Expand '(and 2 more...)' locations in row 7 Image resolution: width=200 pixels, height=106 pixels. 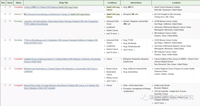160,103
